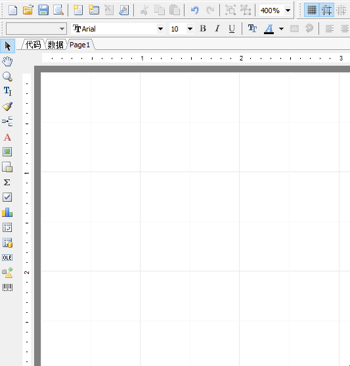This screenshot has width=350, height=366.
Task: Add a new dialog form page
Action: (x=94, y=11)
